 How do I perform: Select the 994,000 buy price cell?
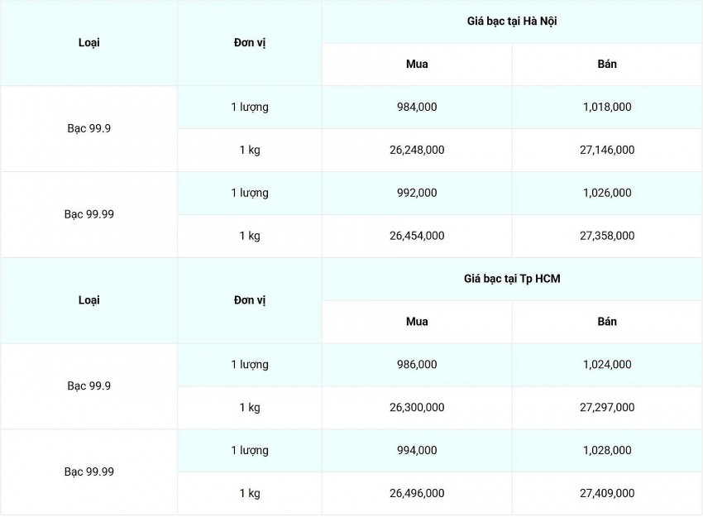point(417,451)
